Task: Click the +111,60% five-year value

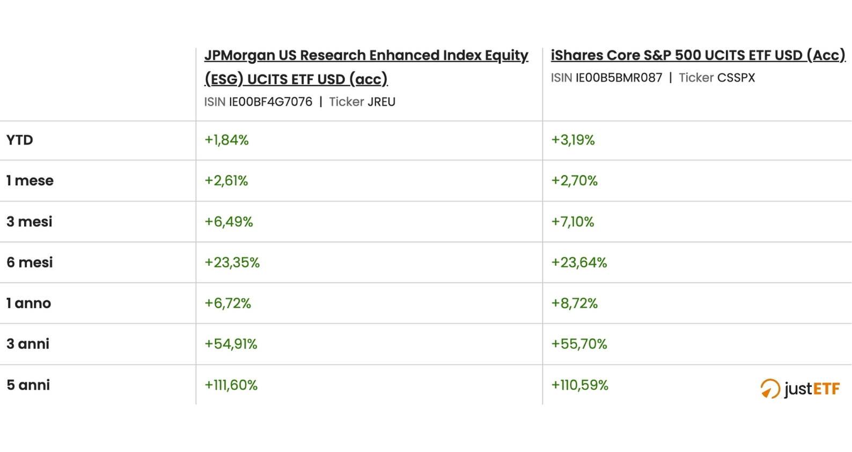Action: tap(231, 385)
